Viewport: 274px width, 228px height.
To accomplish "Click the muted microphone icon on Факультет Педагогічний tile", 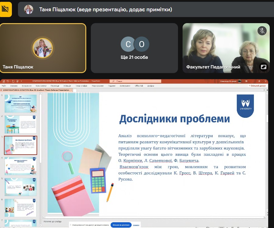I will [x=262, y=30].
